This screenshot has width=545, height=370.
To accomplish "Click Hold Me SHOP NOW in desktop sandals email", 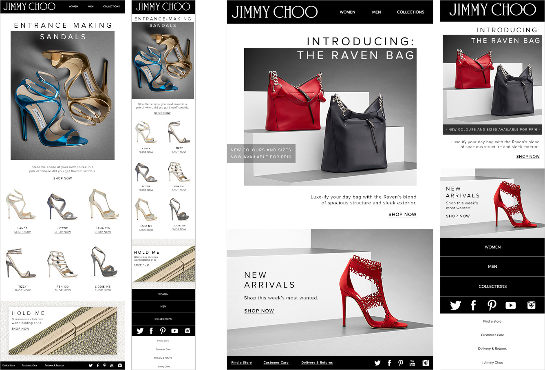I will coord(20,329).
